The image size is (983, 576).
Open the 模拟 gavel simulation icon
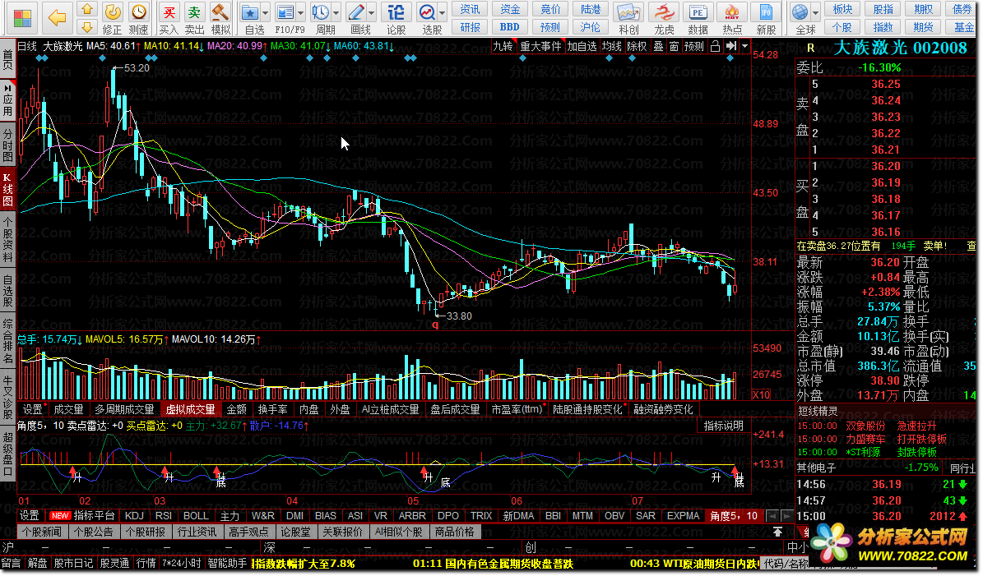pos(220,18)
